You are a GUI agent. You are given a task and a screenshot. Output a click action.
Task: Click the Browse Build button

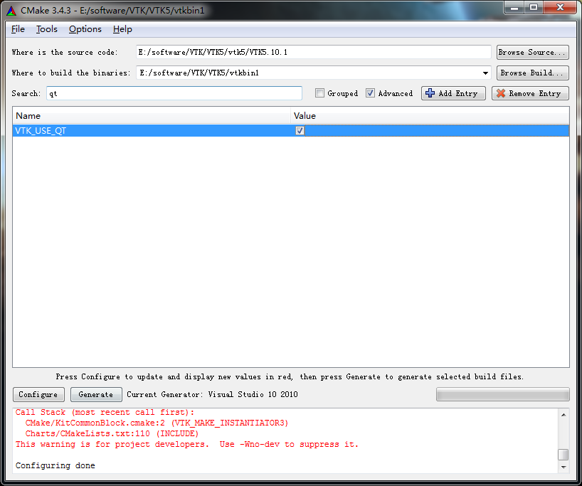[x=533, y=73]
